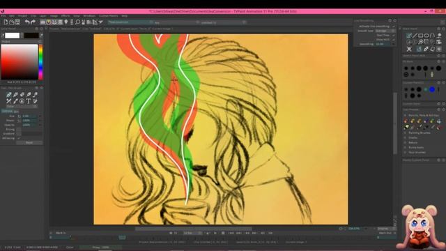The image size is (446, 251).
Task: Click the New Project icon in toolbar
Action: coord(6,22)
